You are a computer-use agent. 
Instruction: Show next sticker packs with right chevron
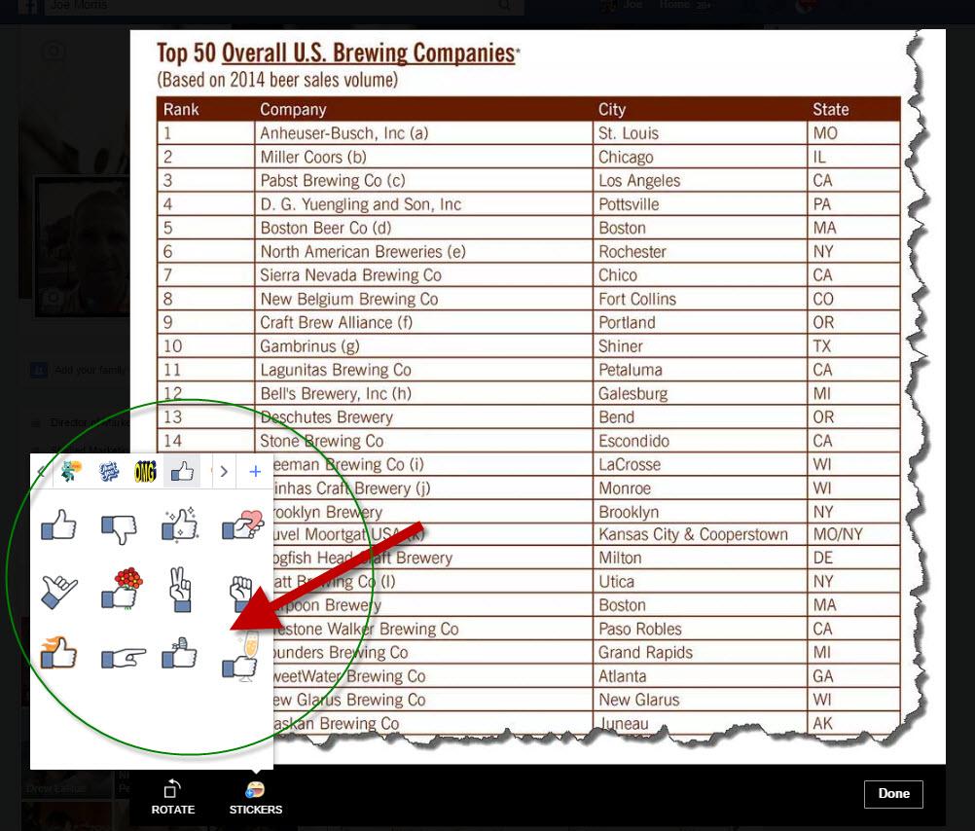point(225,472)
